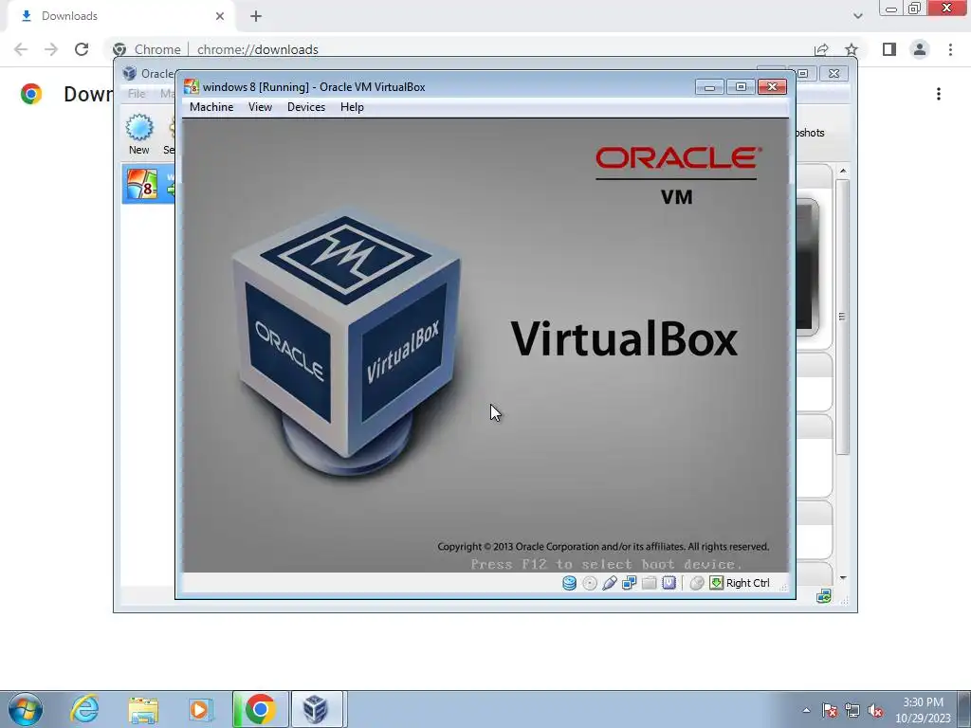Click the video capture chip icon in status bar

pyautogui.click(x=669, y=583)
